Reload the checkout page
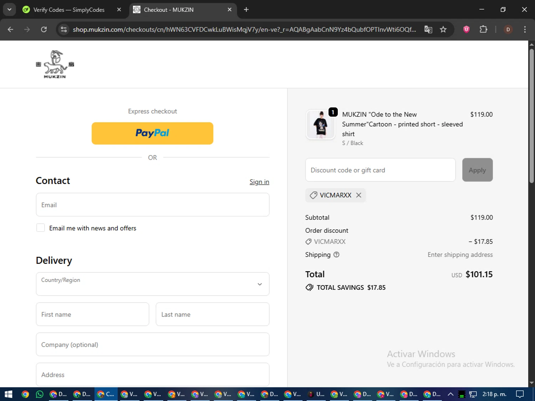The image size is (535, 401). click(44, 30)
